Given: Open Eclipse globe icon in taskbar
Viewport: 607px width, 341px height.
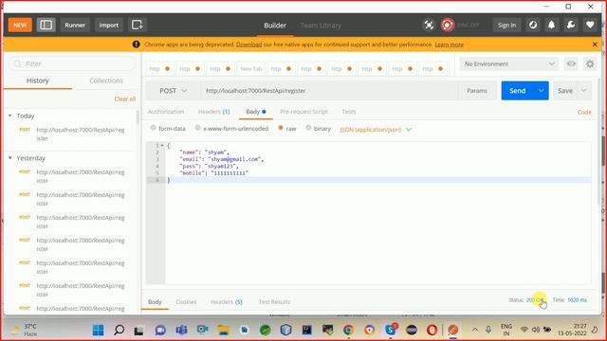Looking at the screenshot, I should point(411,330).
